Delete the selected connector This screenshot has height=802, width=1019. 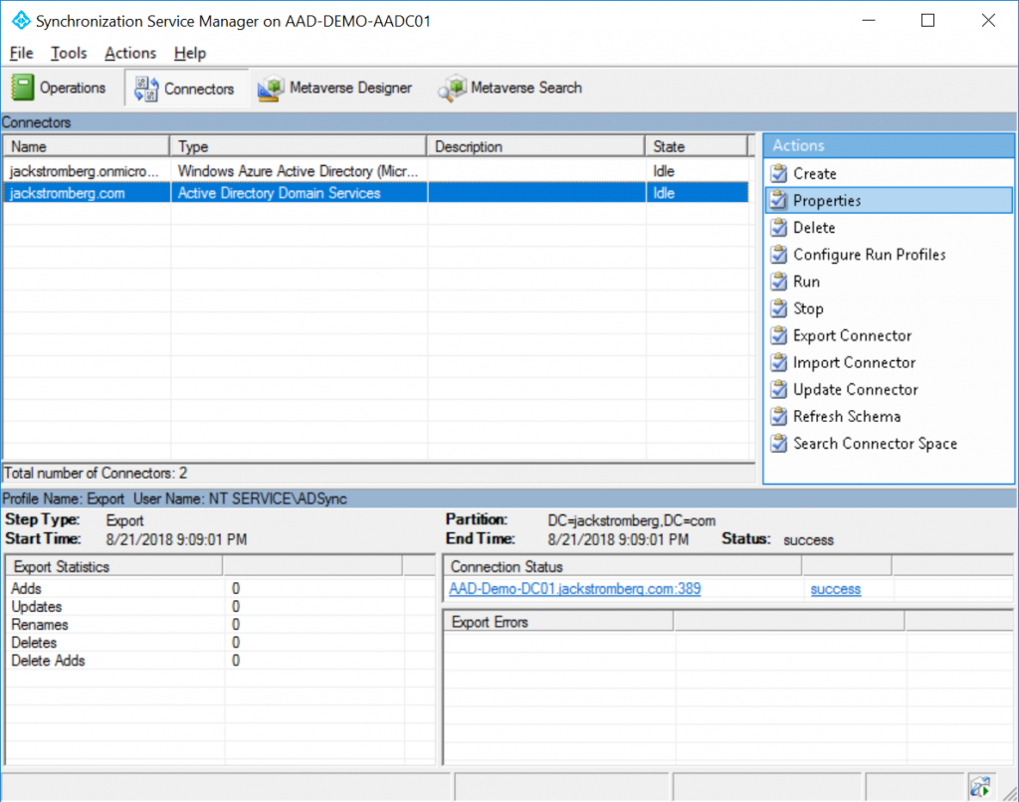(x=814, y=228)
